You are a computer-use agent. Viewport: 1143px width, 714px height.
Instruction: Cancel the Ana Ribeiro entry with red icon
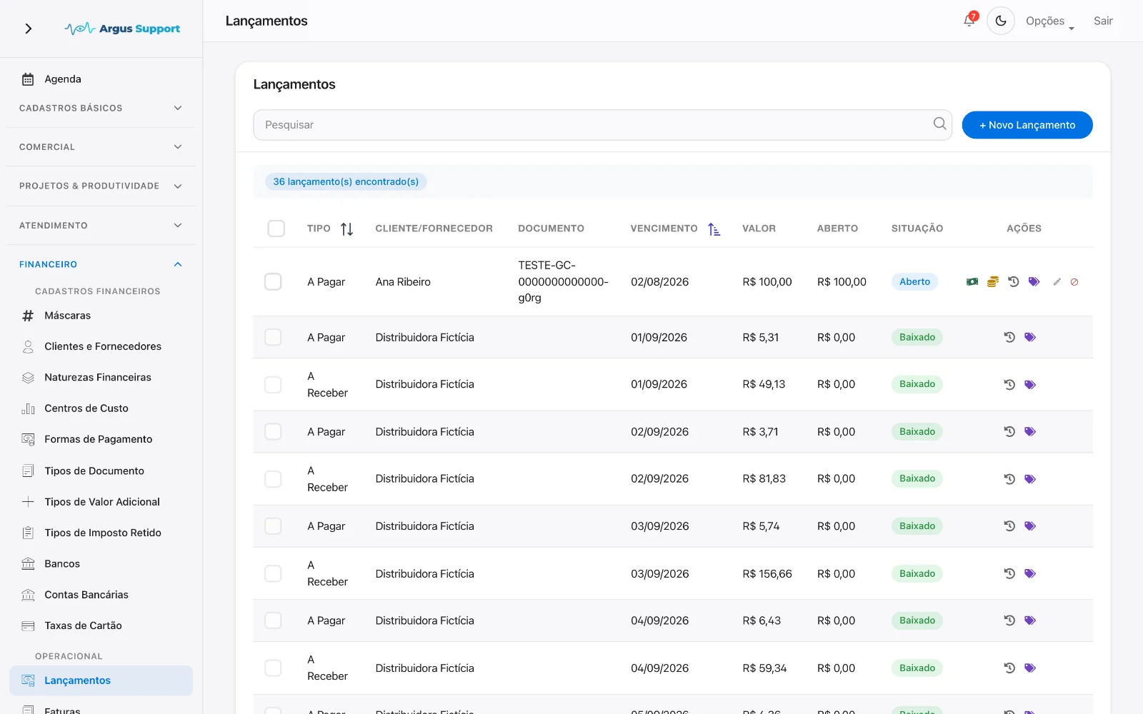tap(1074, 282)
